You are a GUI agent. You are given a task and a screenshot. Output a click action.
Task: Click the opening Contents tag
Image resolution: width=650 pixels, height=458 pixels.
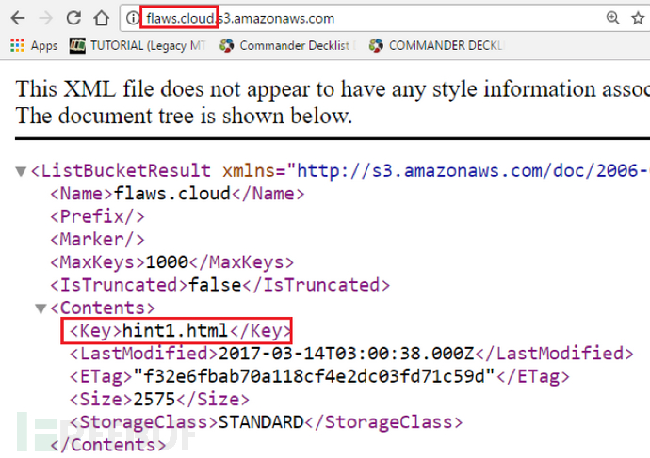click(x=103, y=308)
